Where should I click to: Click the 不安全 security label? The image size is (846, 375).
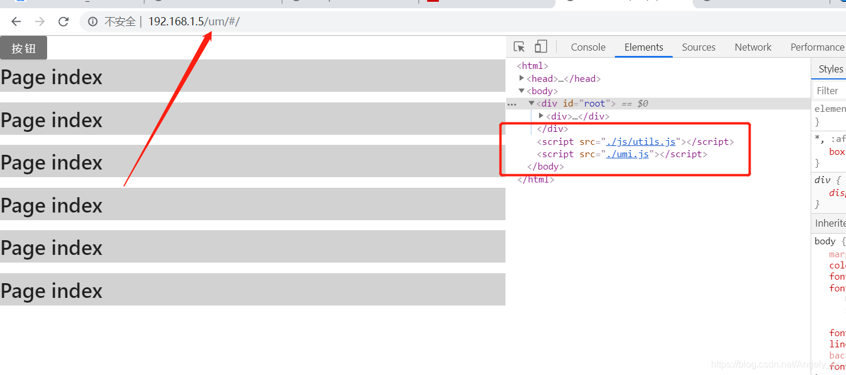(120, 22)
